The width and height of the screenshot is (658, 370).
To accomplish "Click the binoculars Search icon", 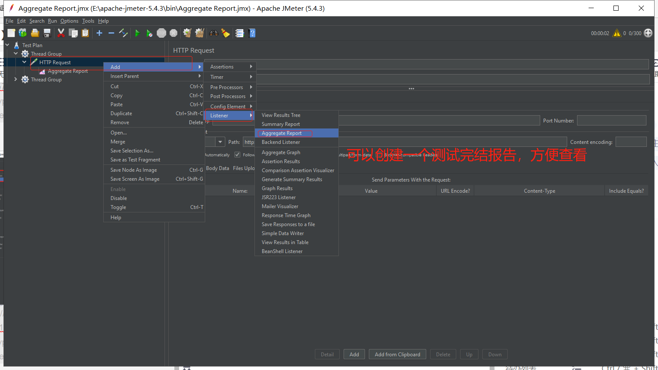I will pyautogui.click(x=213, y=33).
